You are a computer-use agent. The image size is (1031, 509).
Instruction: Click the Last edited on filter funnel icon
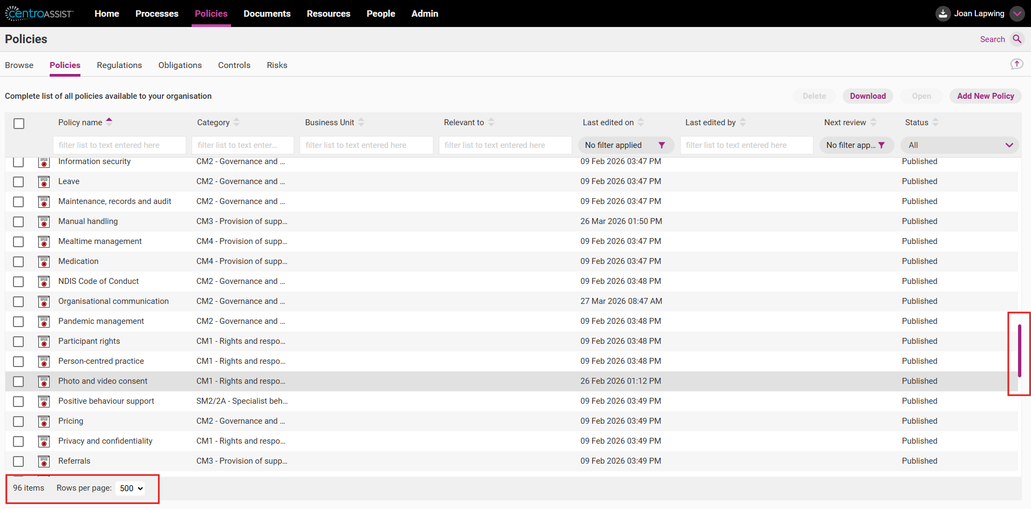662,145
